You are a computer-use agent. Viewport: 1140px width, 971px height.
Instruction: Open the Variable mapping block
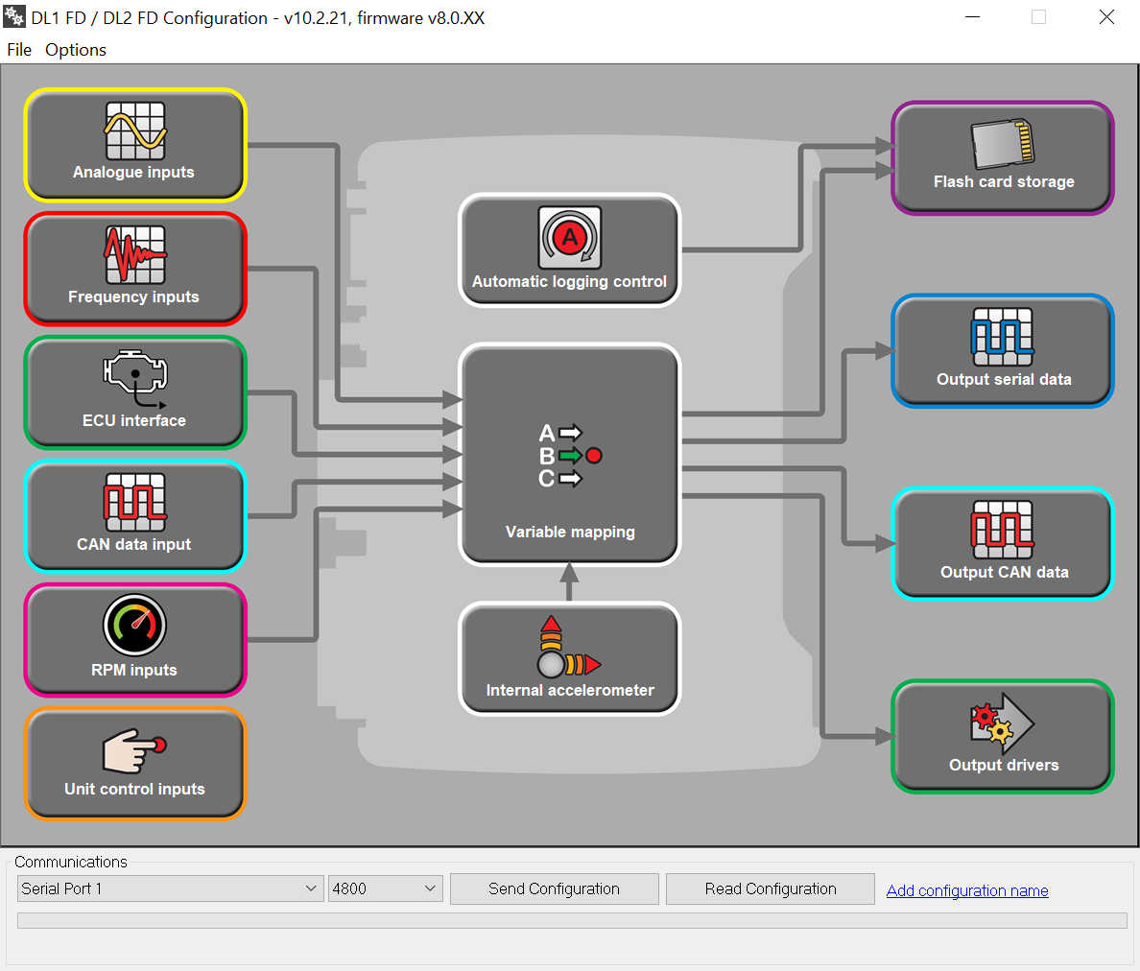(x=569, y=455)
